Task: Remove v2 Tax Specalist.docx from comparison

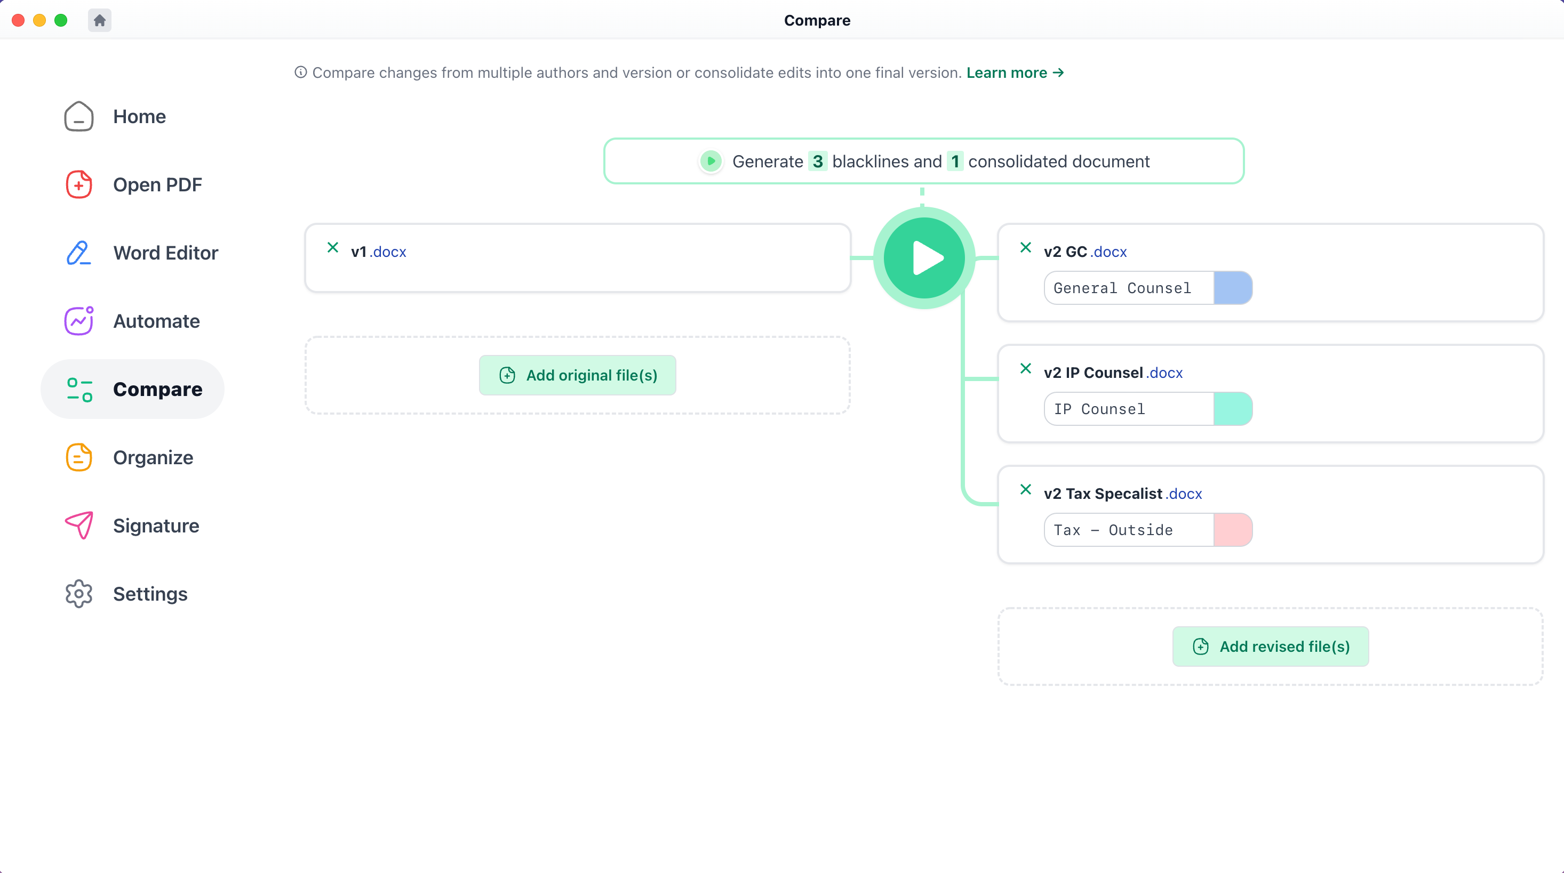Action: click(x=1025, y=490)
